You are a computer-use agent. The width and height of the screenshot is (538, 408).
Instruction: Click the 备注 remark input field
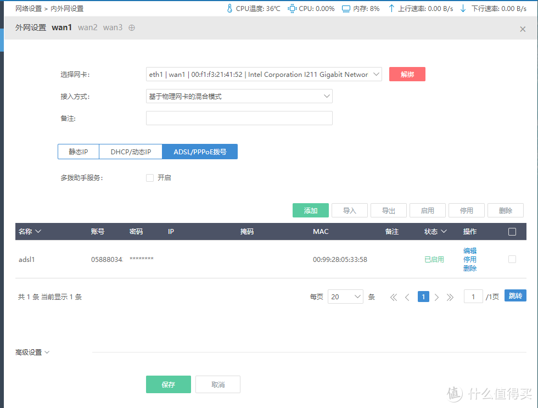[239, 118]
